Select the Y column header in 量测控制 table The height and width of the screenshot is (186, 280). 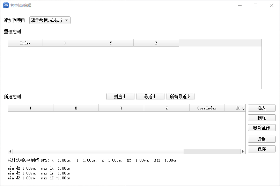(x=111, y=43)
